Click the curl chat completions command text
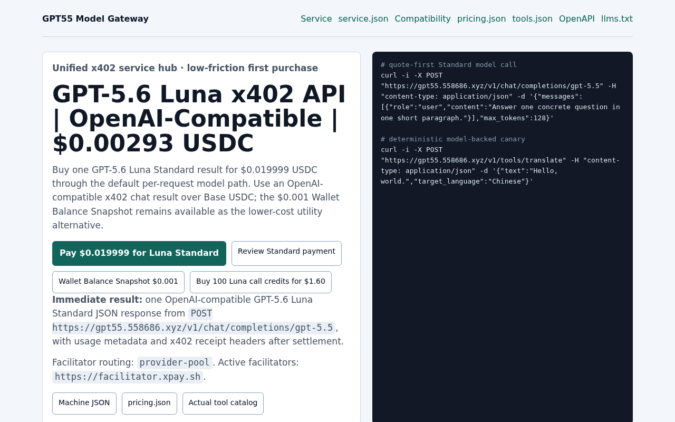This screenshot has width=675, height=422. (x=500, y=97)
